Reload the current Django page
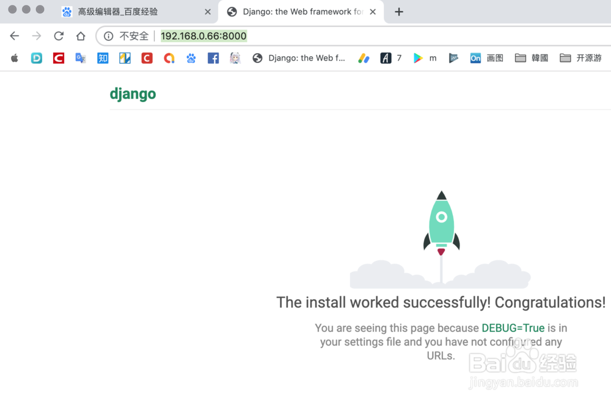 pyautogui.click(x=58, y=35)
